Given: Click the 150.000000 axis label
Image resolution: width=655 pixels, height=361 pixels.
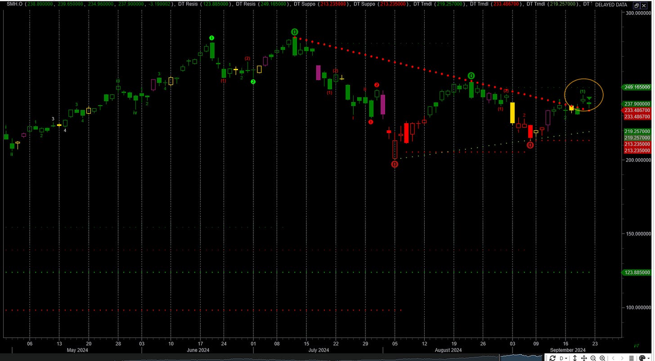Looking at the screenshot, I should (637, 234).
